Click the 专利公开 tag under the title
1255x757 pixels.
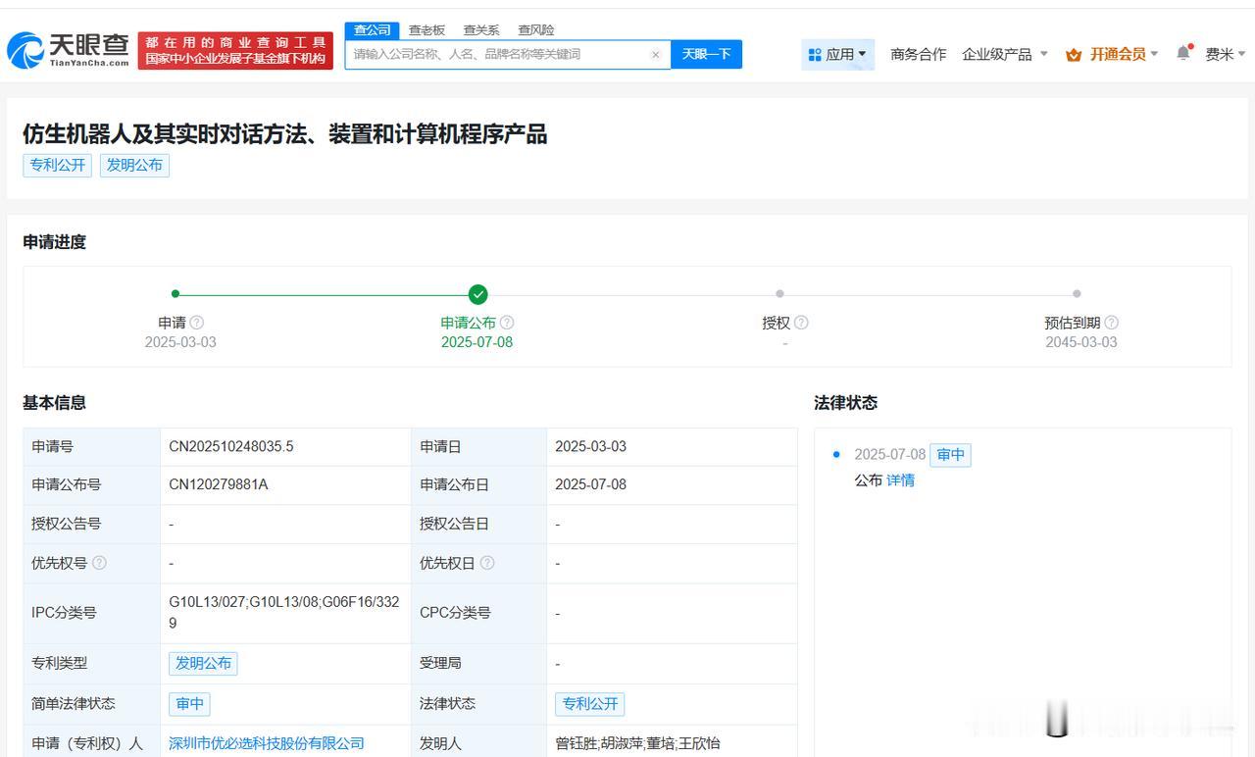[x=57, y=165]
